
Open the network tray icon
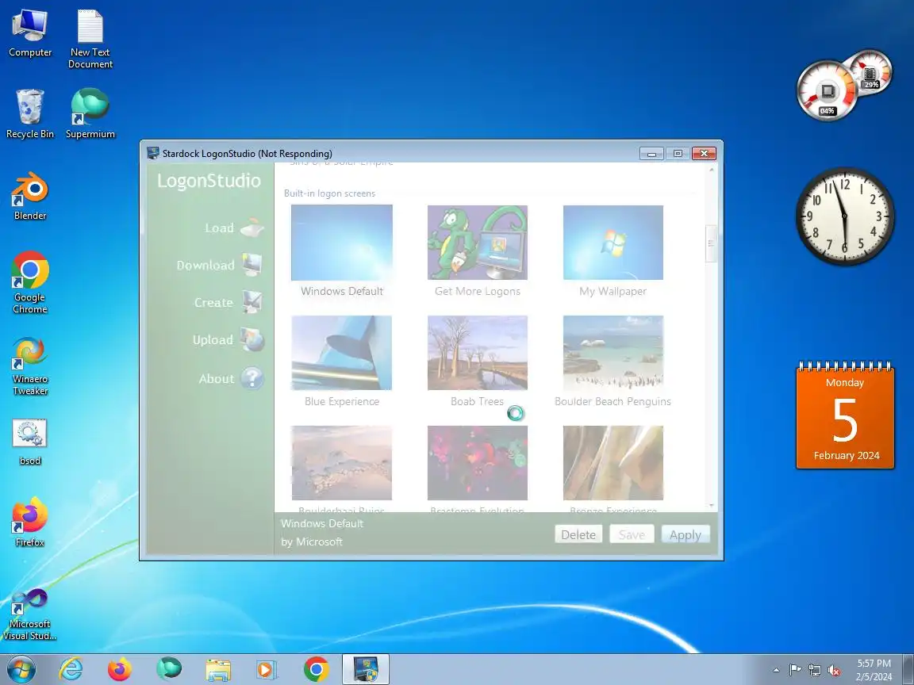click(x=815, y=671)
